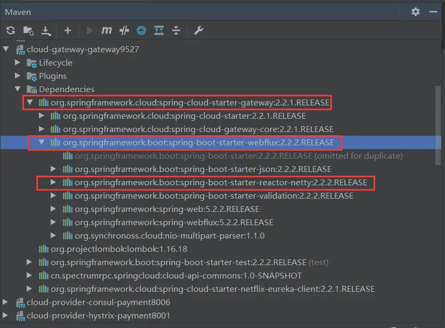The image size is (445, 328).
Task: Expand spring-web:5.2.2.RELEASE arrow
Action: point(53,209)
